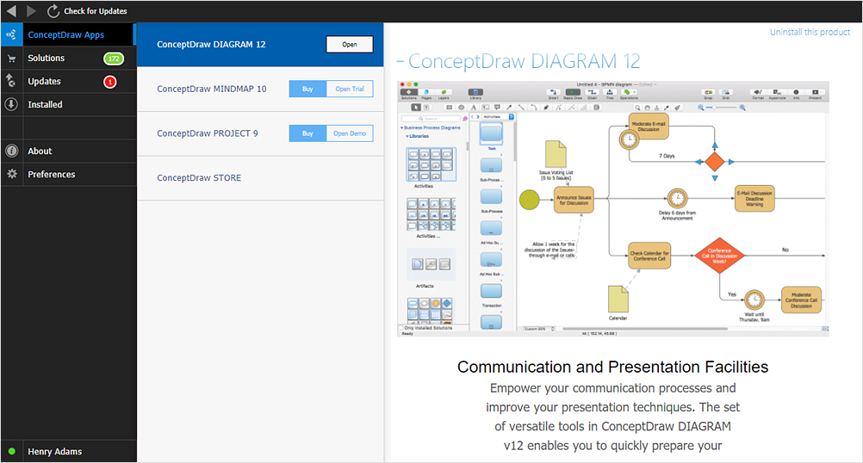This screenshot has height=463, width=863.
Task: Click the About info icon
Action: pos(11,151)
